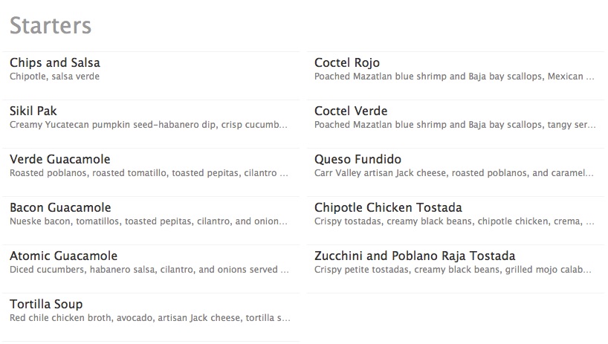Open the Atomic Guacamole entry
608x344 pixels.
[63, 256]
